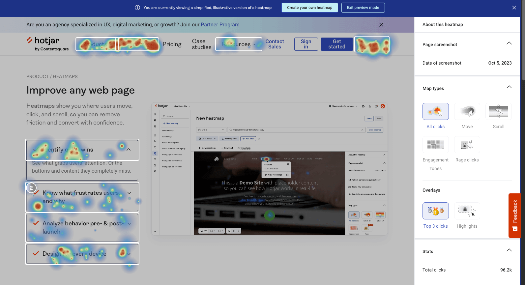The width and height of the screenshot is (525, 285).
Task: Select the Engagement zones map icon
Action: pos(435,145)
